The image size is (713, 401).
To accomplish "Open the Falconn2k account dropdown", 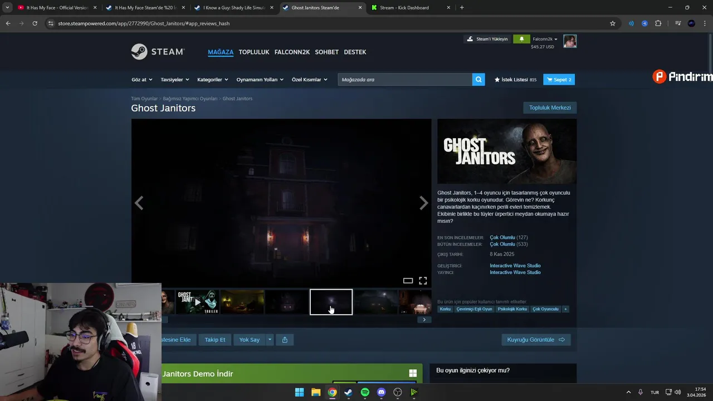I will 545,39.
